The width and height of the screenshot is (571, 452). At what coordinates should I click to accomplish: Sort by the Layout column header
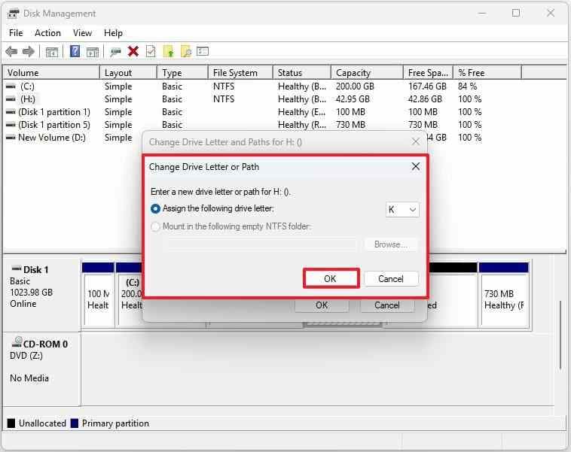(x=128, y=73)
